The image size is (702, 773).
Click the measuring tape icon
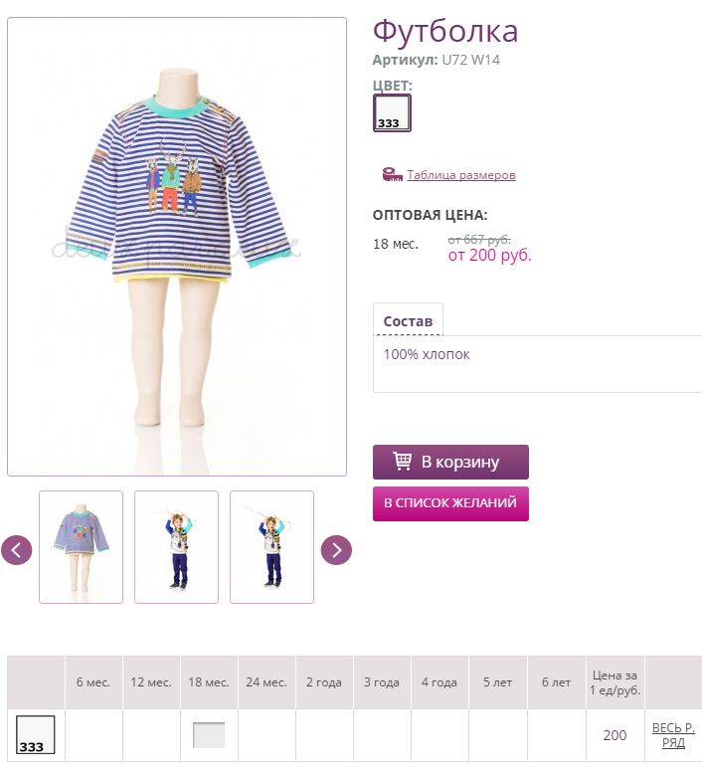coord(392,174)
